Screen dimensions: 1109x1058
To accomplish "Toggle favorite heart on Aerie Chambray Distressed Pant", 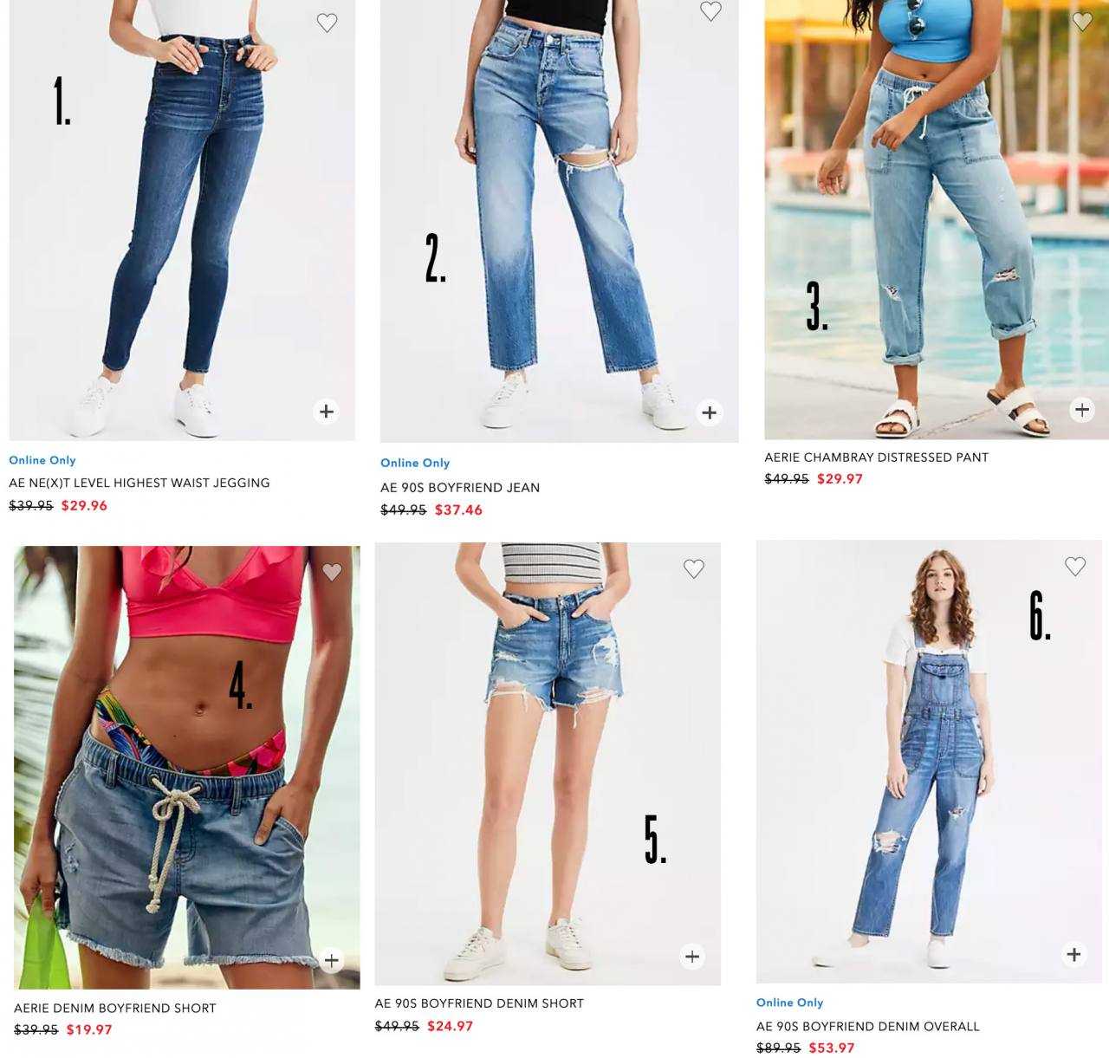I will pos(1082,21).
